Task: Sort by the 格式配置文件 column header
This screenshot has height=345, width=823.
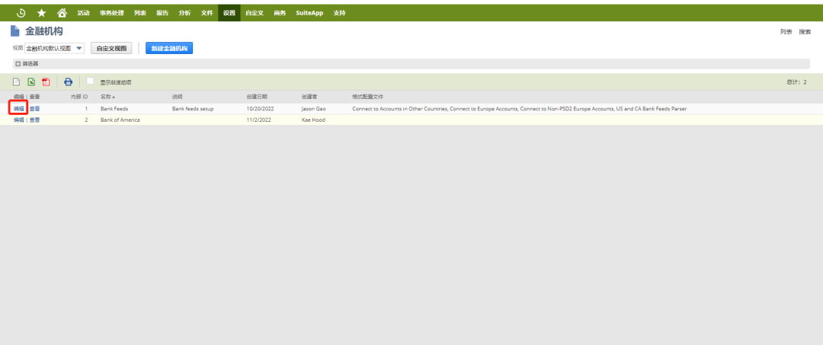Action: (367, 97)
